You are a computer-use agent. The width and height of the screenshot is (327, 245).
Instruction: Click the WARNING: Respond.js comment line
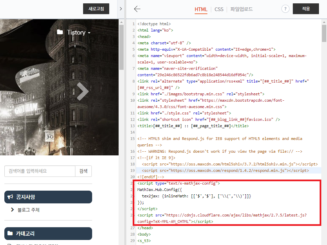point(220,151)
